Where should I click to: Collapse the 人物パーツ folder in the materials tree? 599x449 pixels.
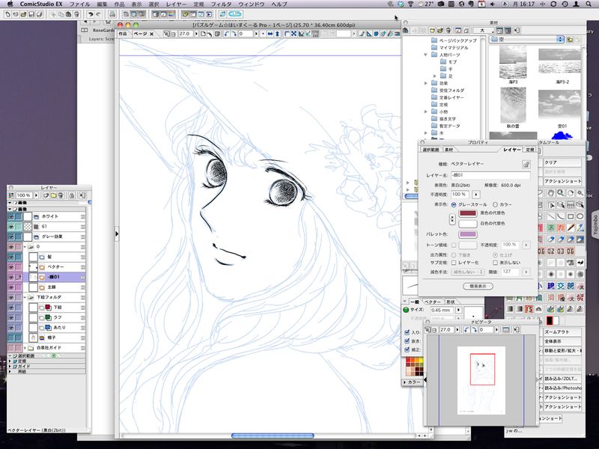point(425,55)
